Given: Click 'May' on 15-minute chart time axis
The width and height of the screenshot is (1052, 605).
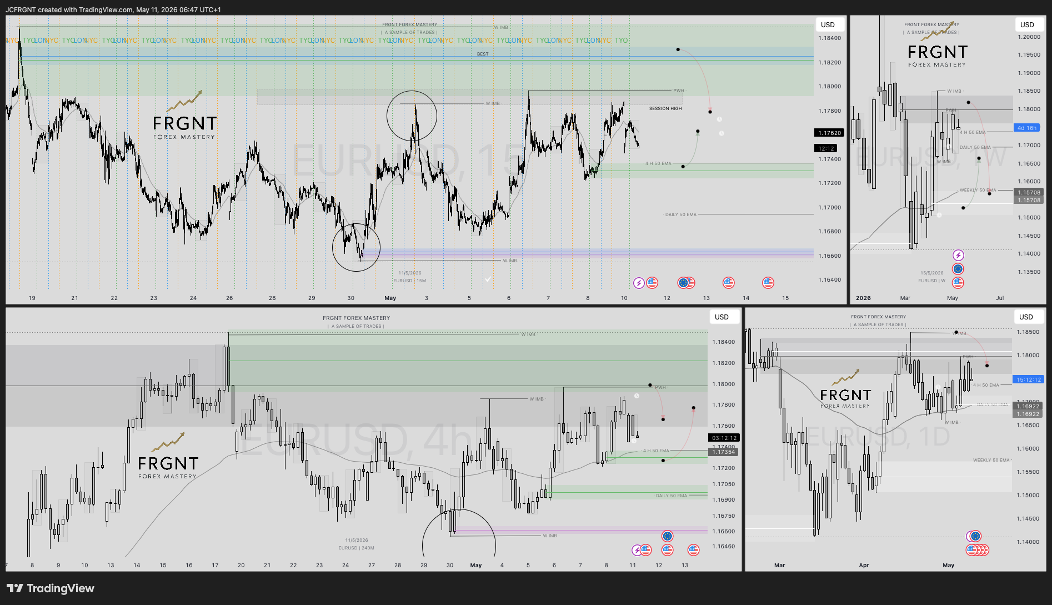Looking at the screenshot, I should [x=390, y=298].
